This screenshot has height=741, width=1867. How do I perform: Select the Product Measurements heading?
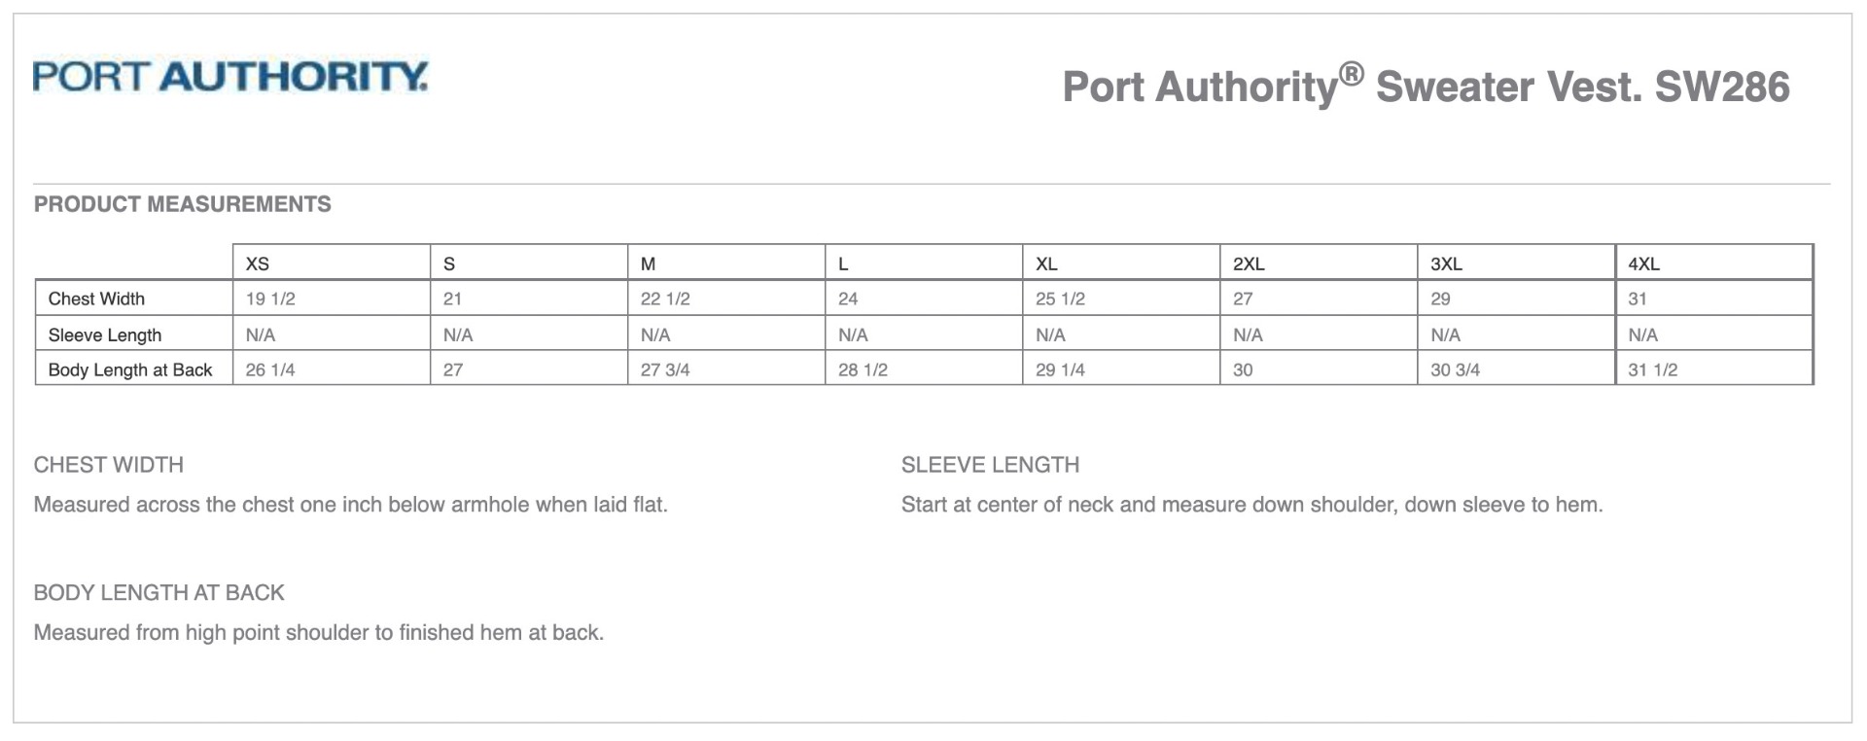pyautogui.click(x=182, y=204)
